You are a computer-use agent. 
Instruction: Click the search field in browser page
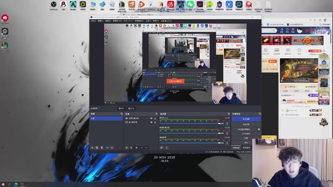coord(269,30)
